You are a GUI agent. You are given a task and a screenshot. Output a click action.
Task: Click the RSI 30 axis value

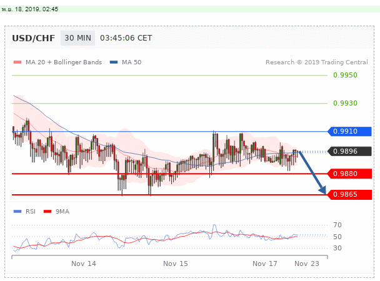click(337, 248)
